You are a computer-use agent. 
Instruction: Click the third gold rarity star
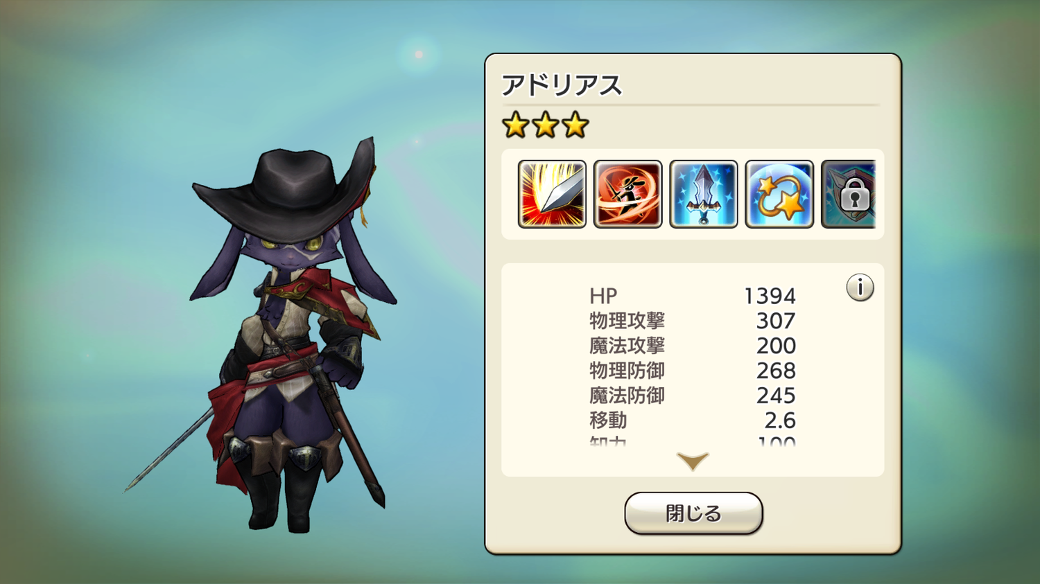click(575, 125)
